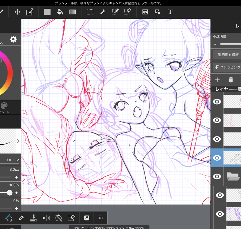This screenshot has width=241, height=229.
Task: Toggle visibility of the highlighted blue layer
Action: tap(217, 158)
